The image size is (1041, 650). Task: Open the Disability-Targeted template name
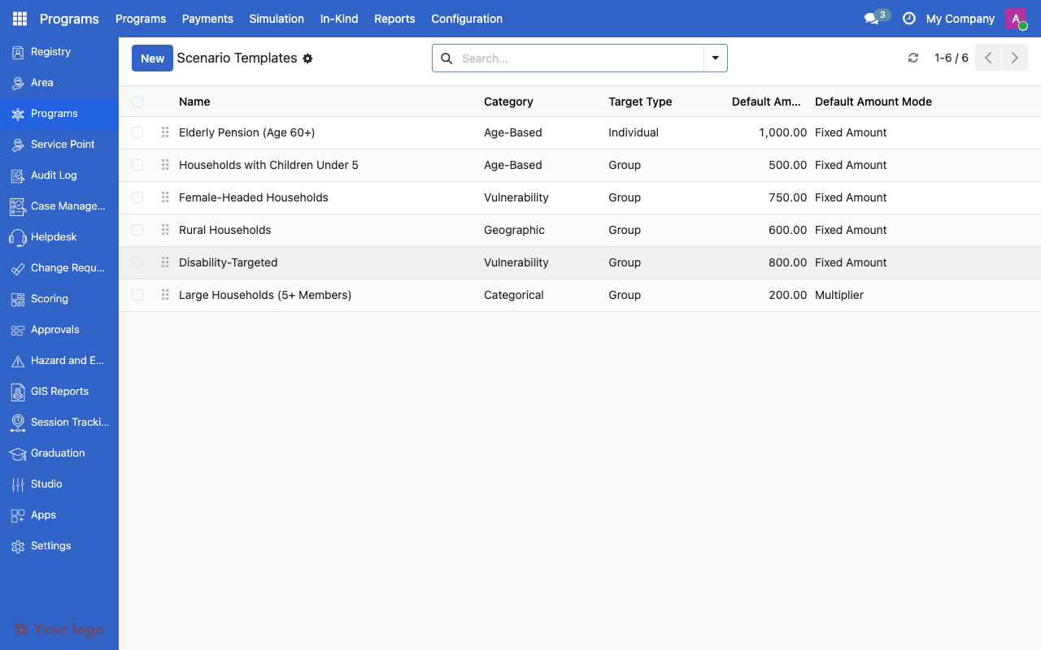pyautogui.click(x=229, y=262)
